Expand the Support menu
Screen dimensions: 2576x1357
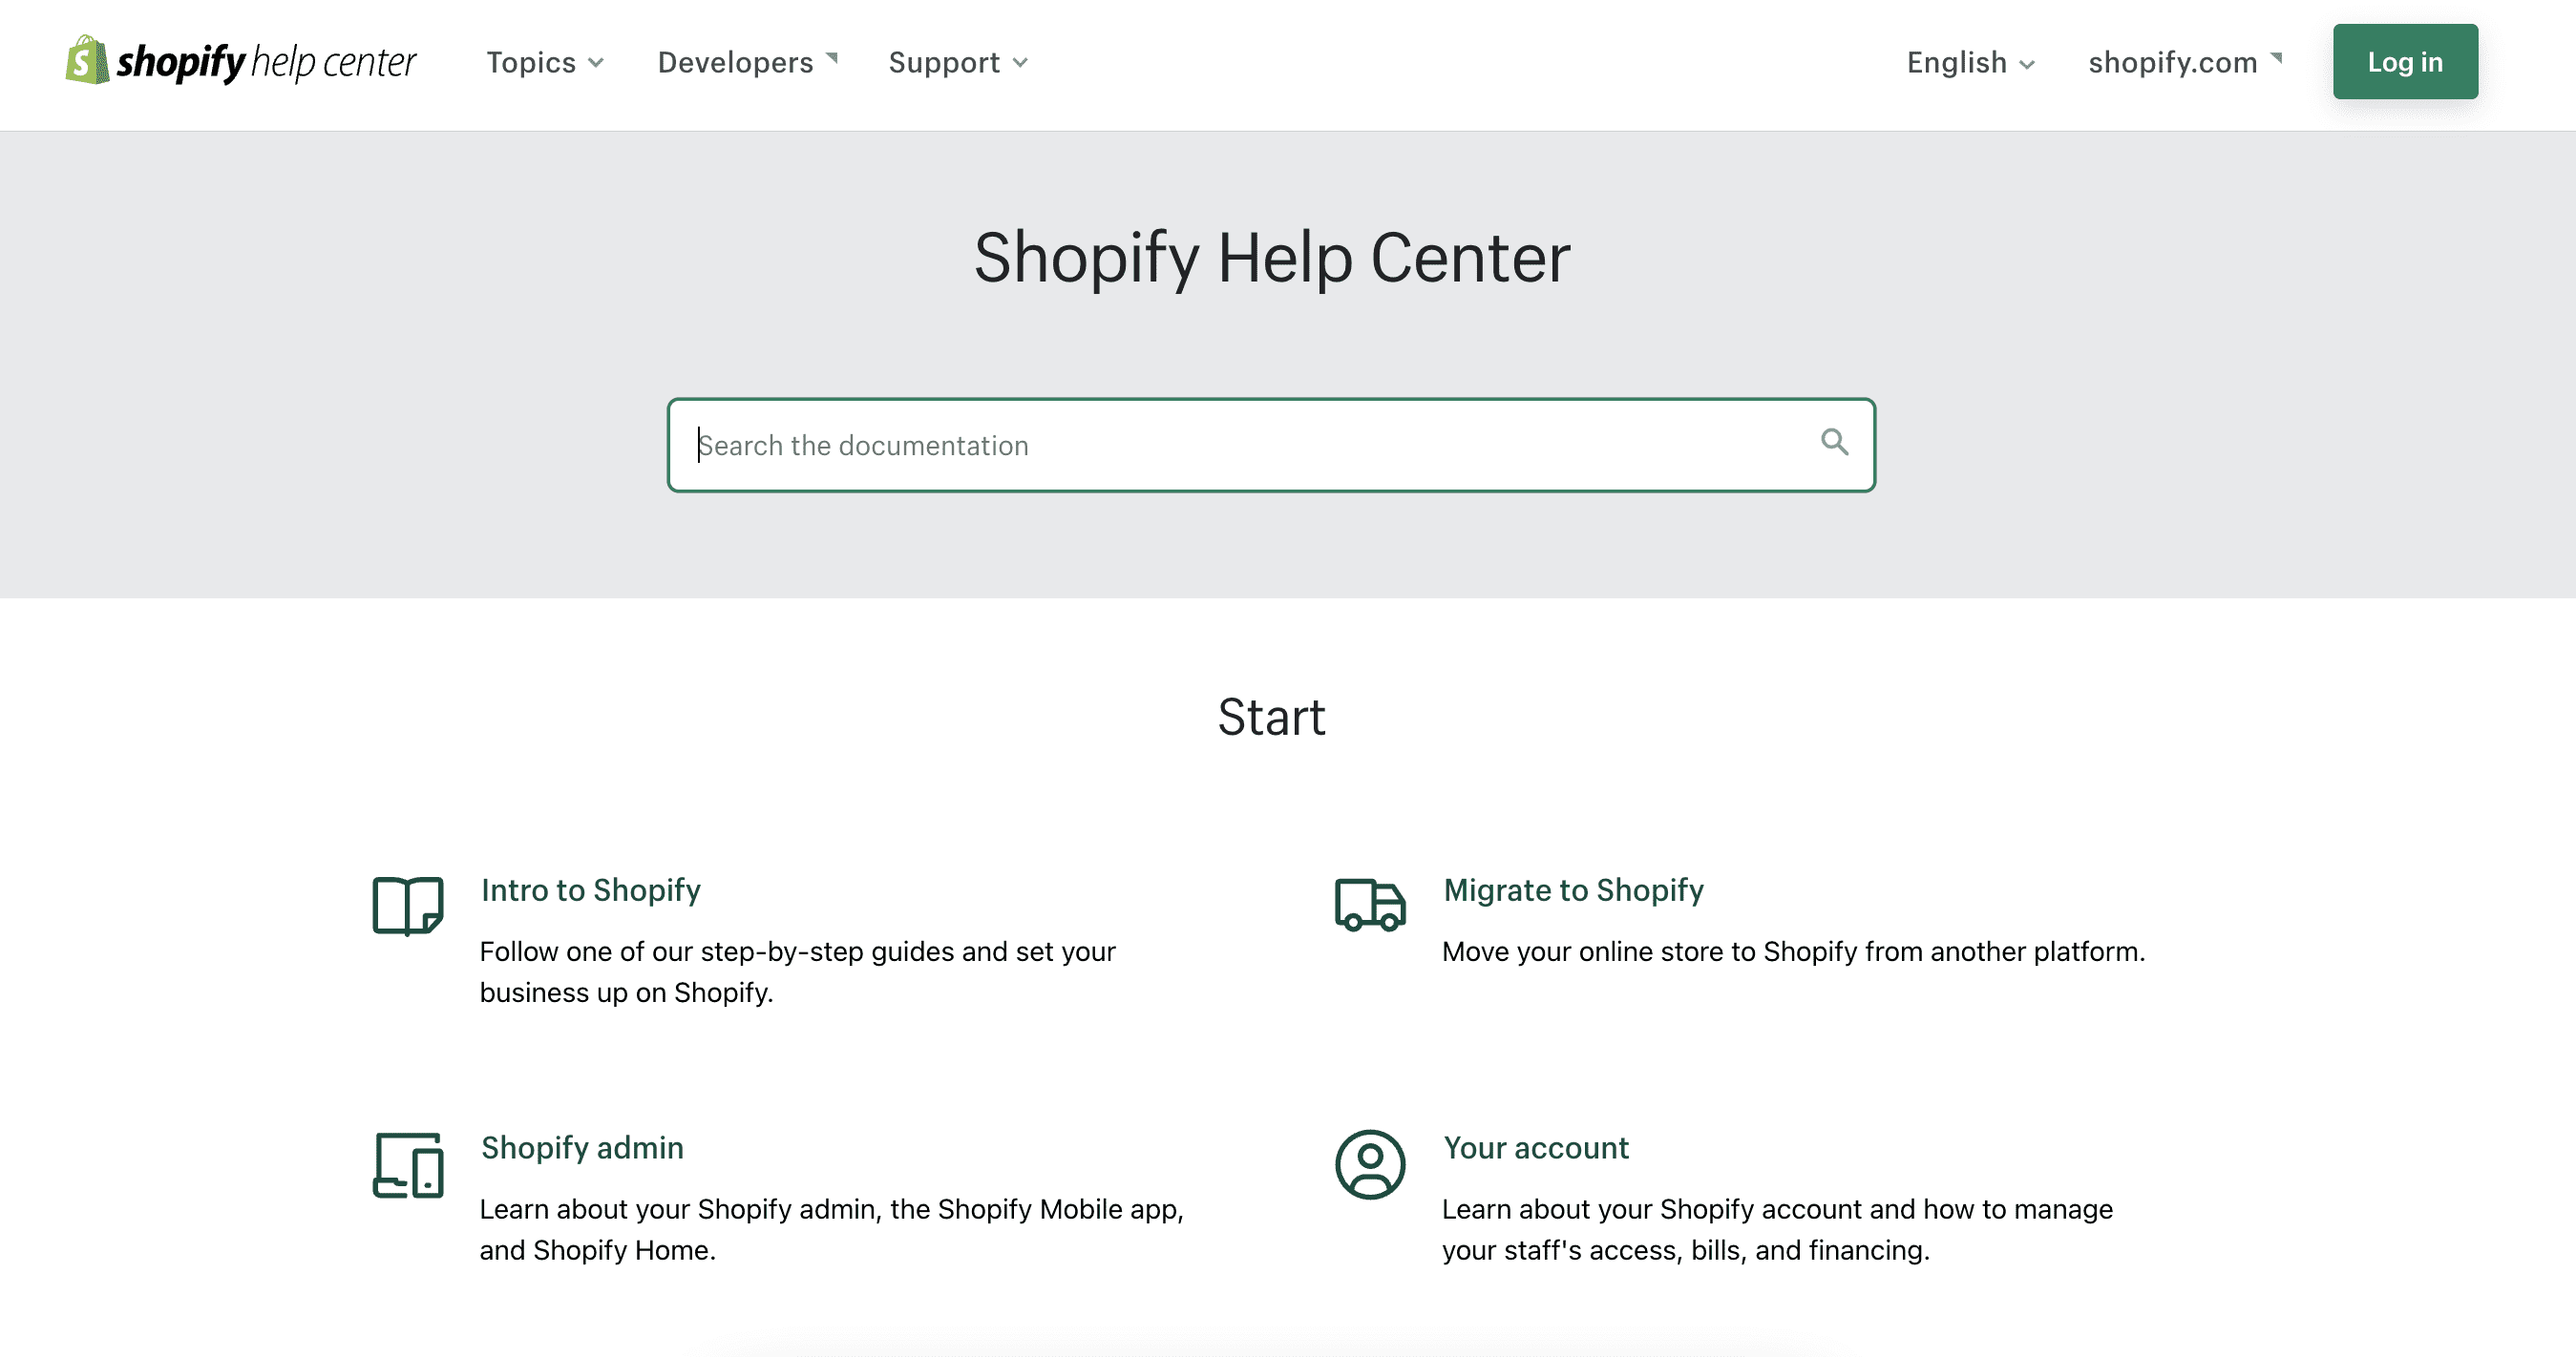(957, 62)
